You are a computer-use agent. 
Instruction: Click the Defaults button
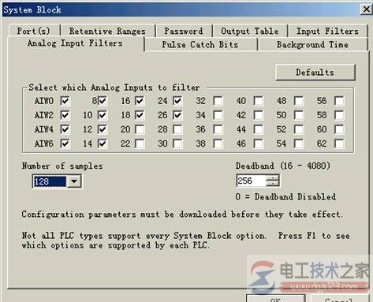[x=315, y=73]
